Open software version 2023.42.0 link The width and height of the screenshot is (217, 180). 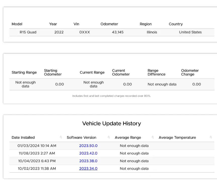88,153
